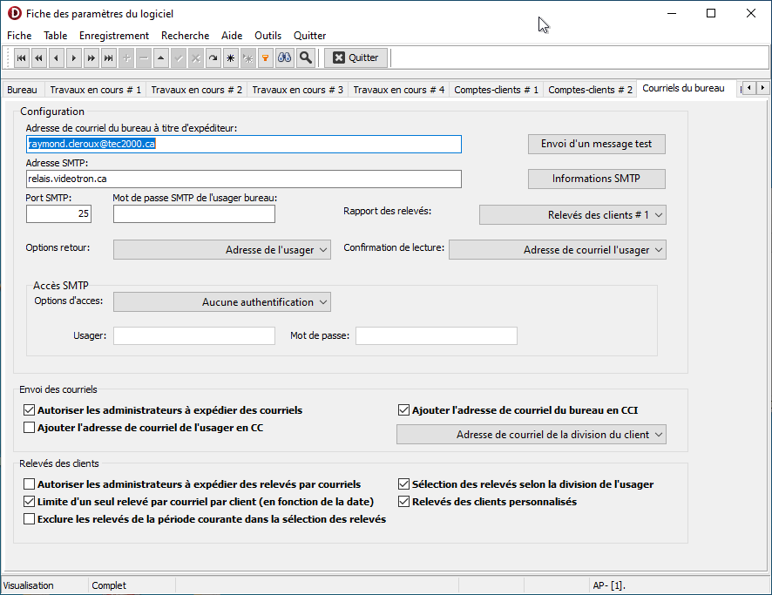Switch to 'Comptes-clients # 2' tab
This screenshot has height=595, width=772.
tap(590, 90)
